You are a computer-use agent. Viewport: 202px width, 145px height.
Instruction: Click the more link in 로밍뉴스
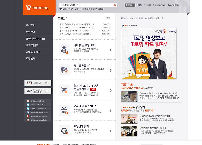pyautogui.click(x=109, y=18)
